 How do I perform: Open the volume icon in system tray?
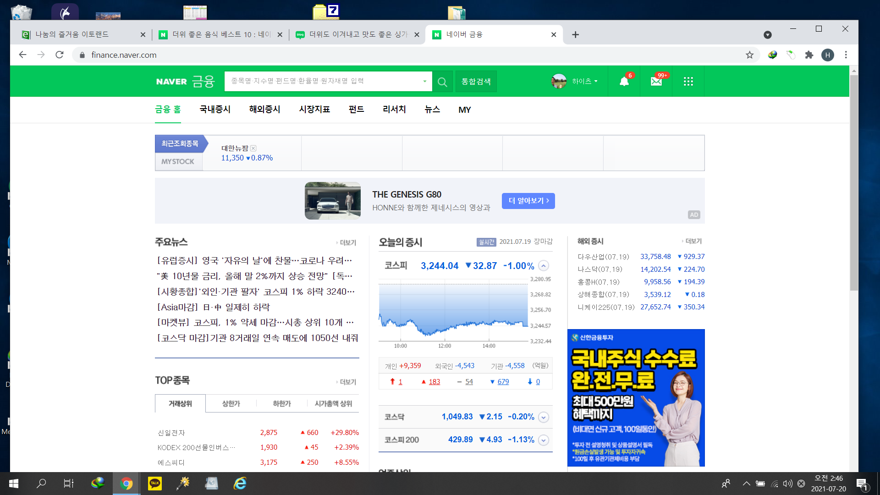point(787,484)
